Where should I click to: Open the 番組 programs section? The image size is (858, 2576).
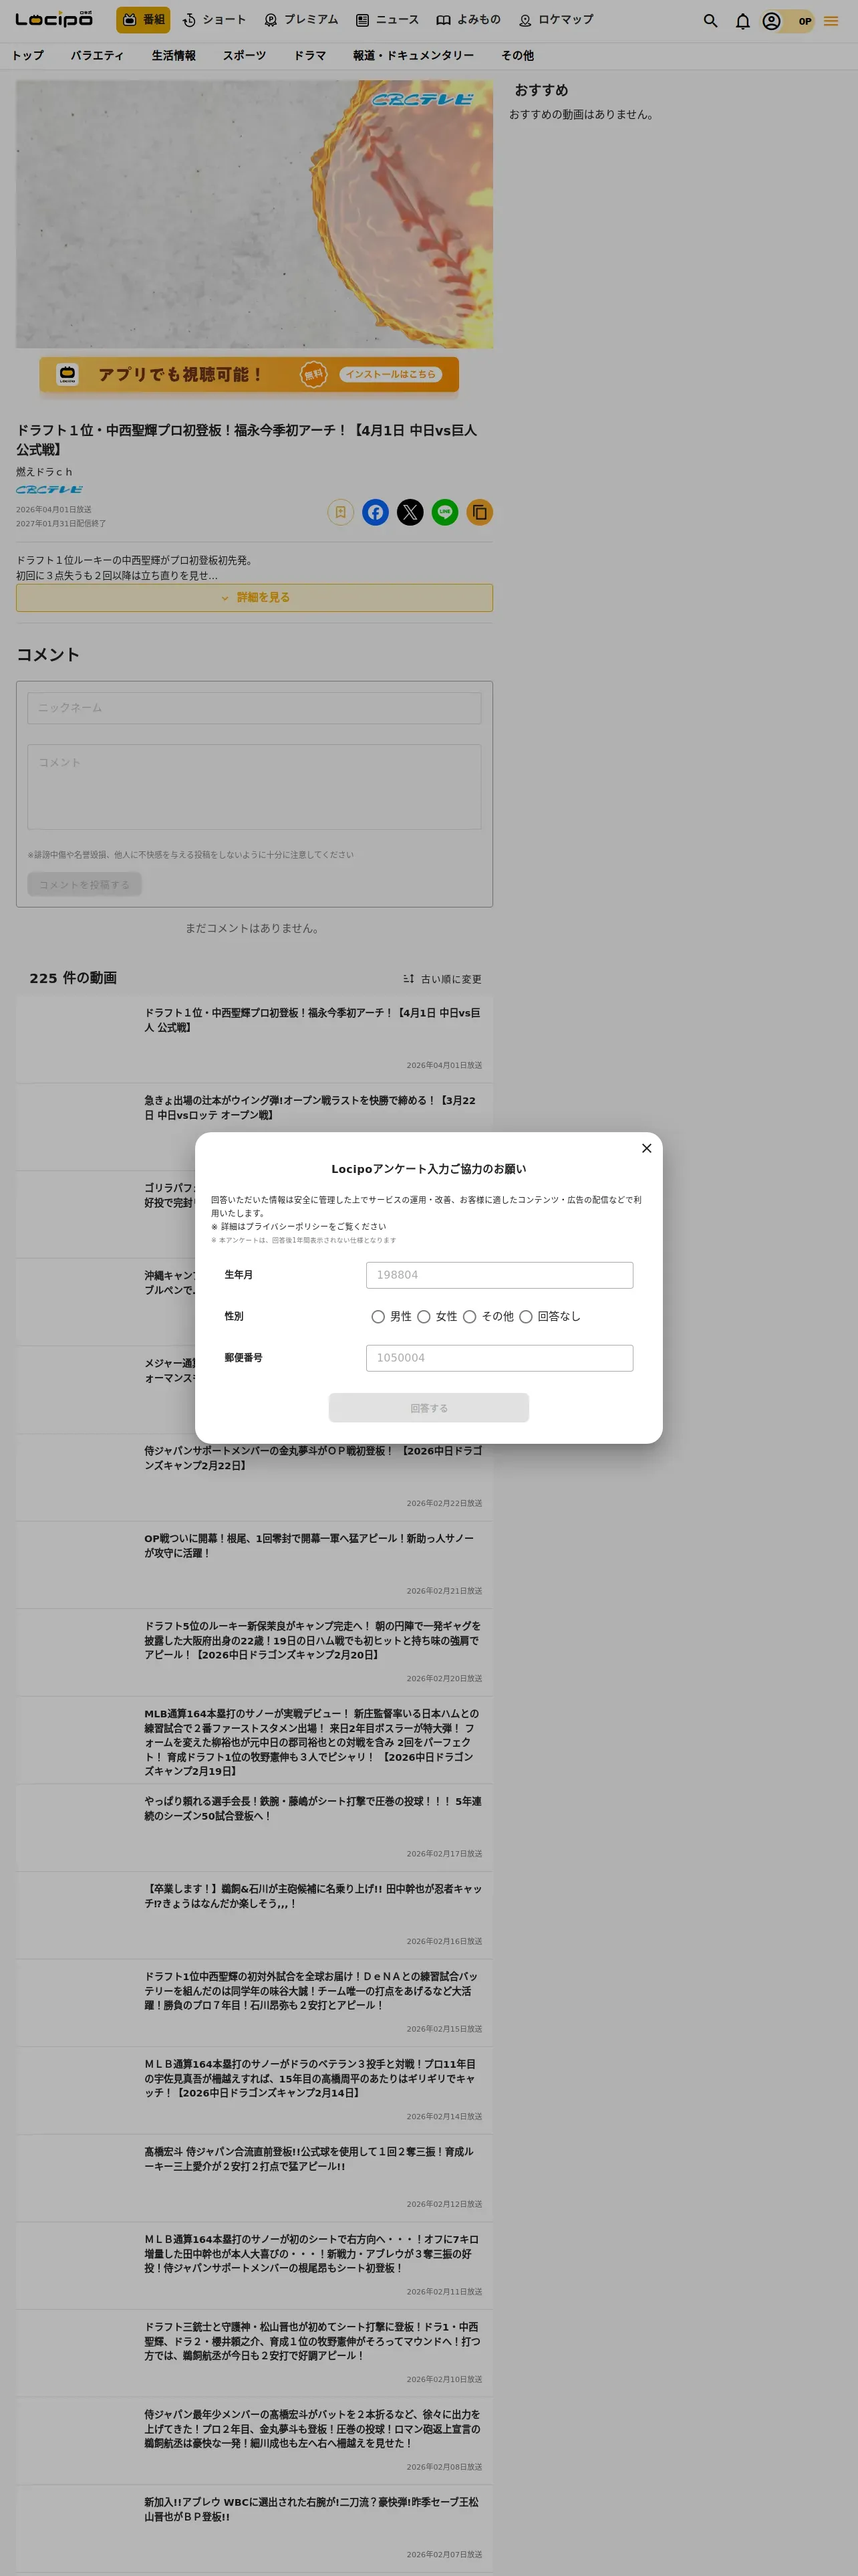click(143, 20)
